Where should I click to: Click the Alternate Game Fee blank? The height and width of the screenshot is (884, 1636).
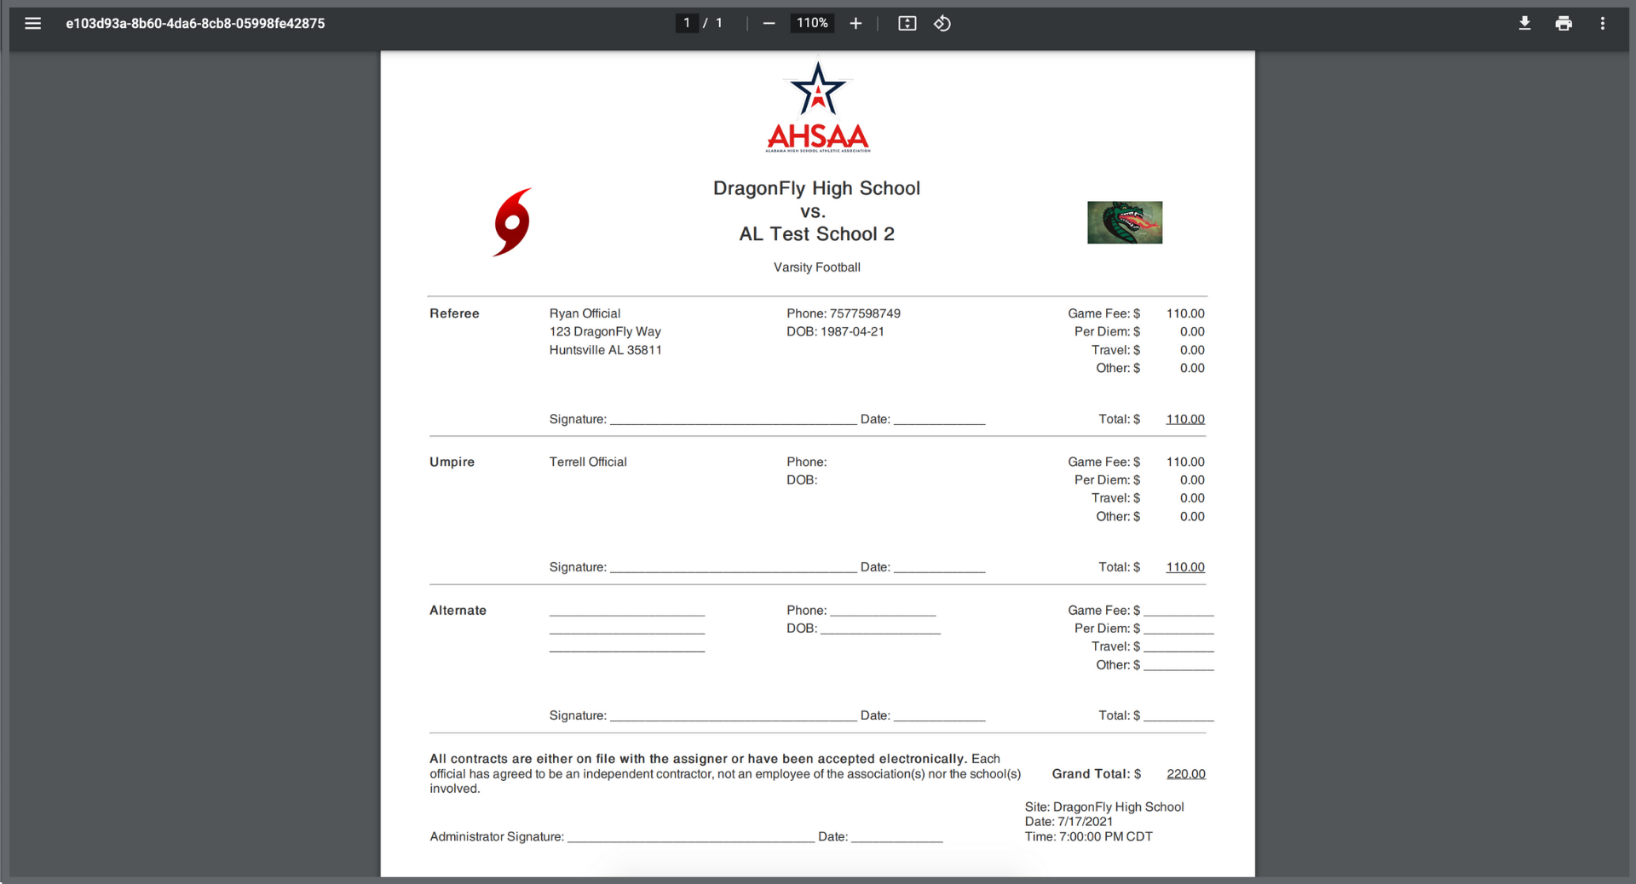pyautogui.click(x=1178, y=611)
